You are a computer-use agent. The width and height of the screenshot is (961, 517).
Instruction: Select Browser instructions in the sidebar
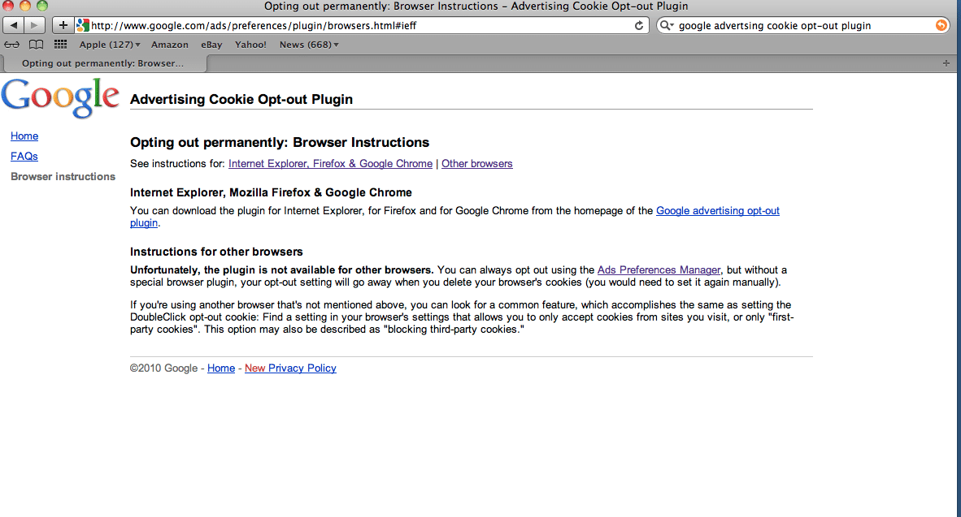click(x=63, y=176)
